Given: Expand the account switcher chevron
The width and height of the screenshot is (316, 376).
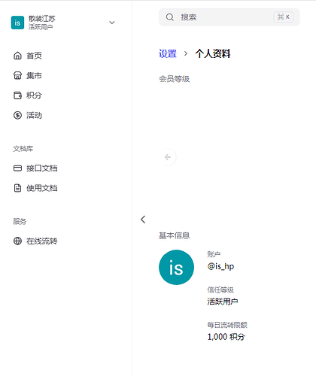Looking at the screenshot, I should (112, 23).
